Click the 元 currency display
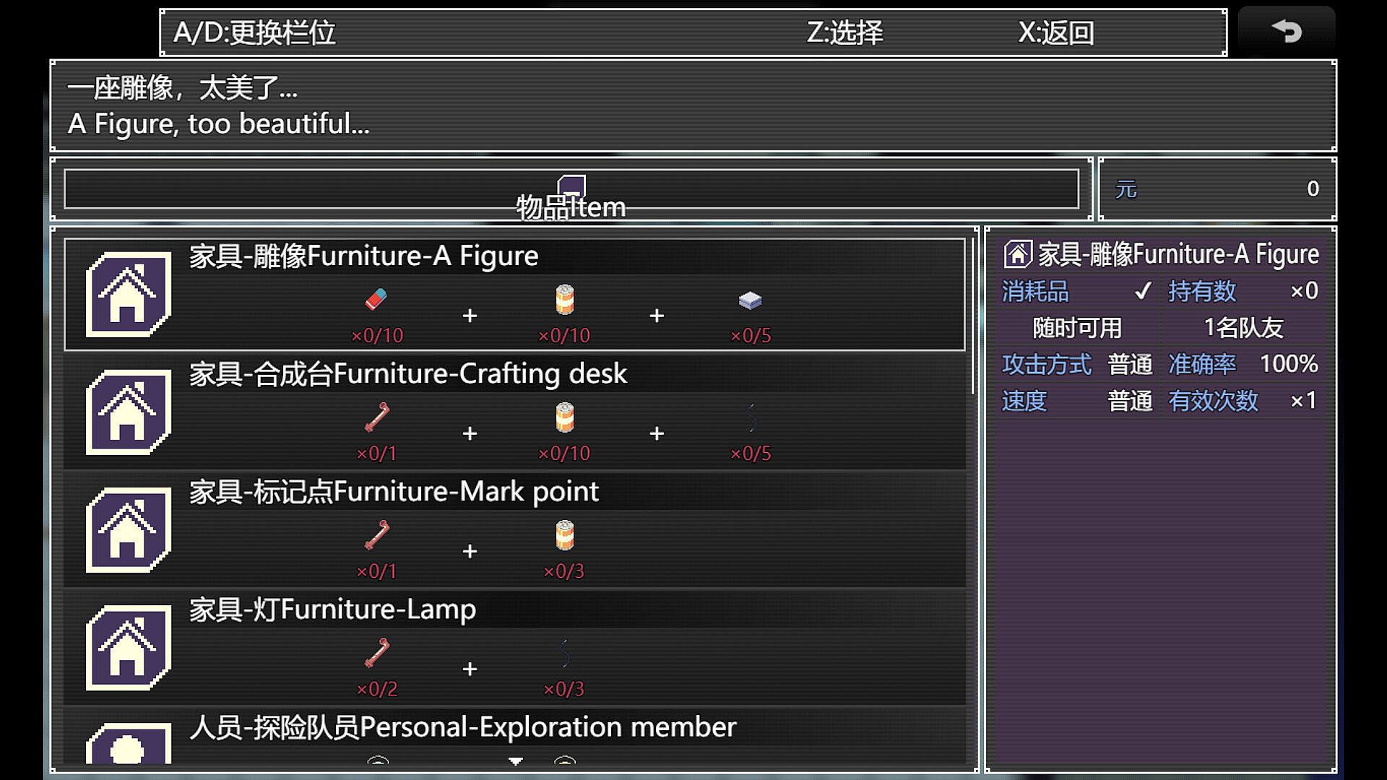The width and height of the screenshot is (1387, 780). 1217,189
